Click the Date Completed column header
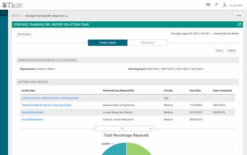 pyautogui.click(x=222, y=91)
